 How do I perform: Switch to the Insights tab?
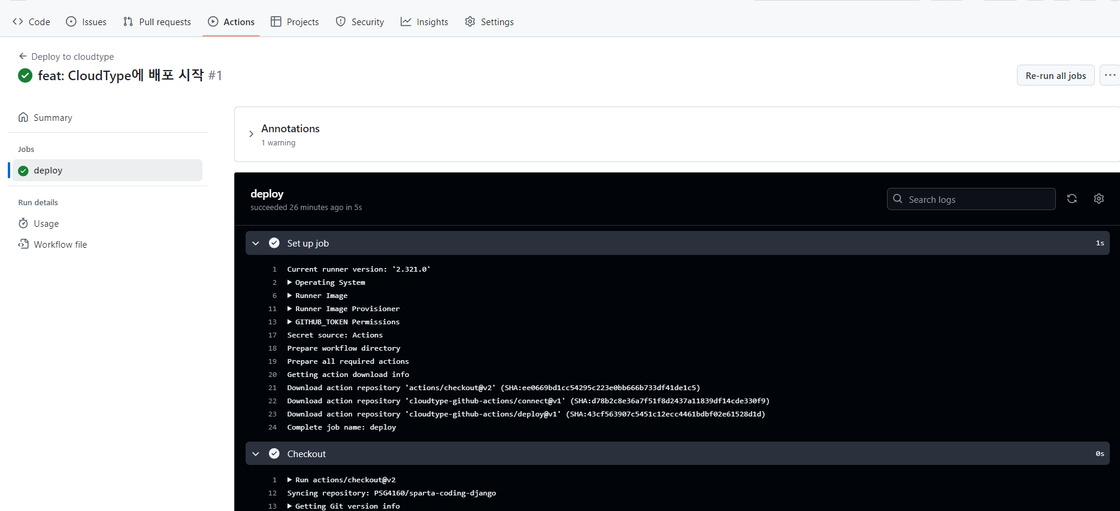424,22
